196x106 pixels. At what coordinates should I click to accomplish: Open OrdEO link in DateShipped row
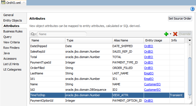(x=149, y=46)
